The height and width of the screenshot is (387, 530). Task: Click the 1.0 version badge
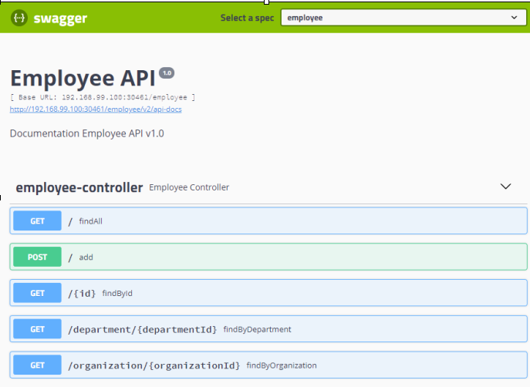167,73
